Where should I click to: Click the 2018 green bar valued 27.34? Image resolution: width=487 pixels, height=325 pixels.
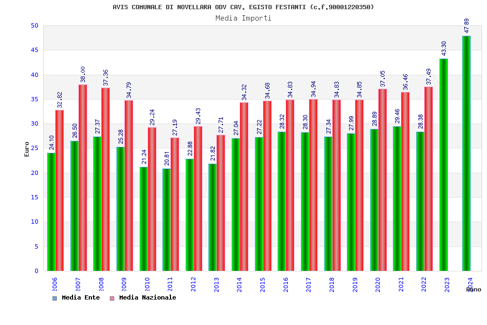(x=328, y=204)
